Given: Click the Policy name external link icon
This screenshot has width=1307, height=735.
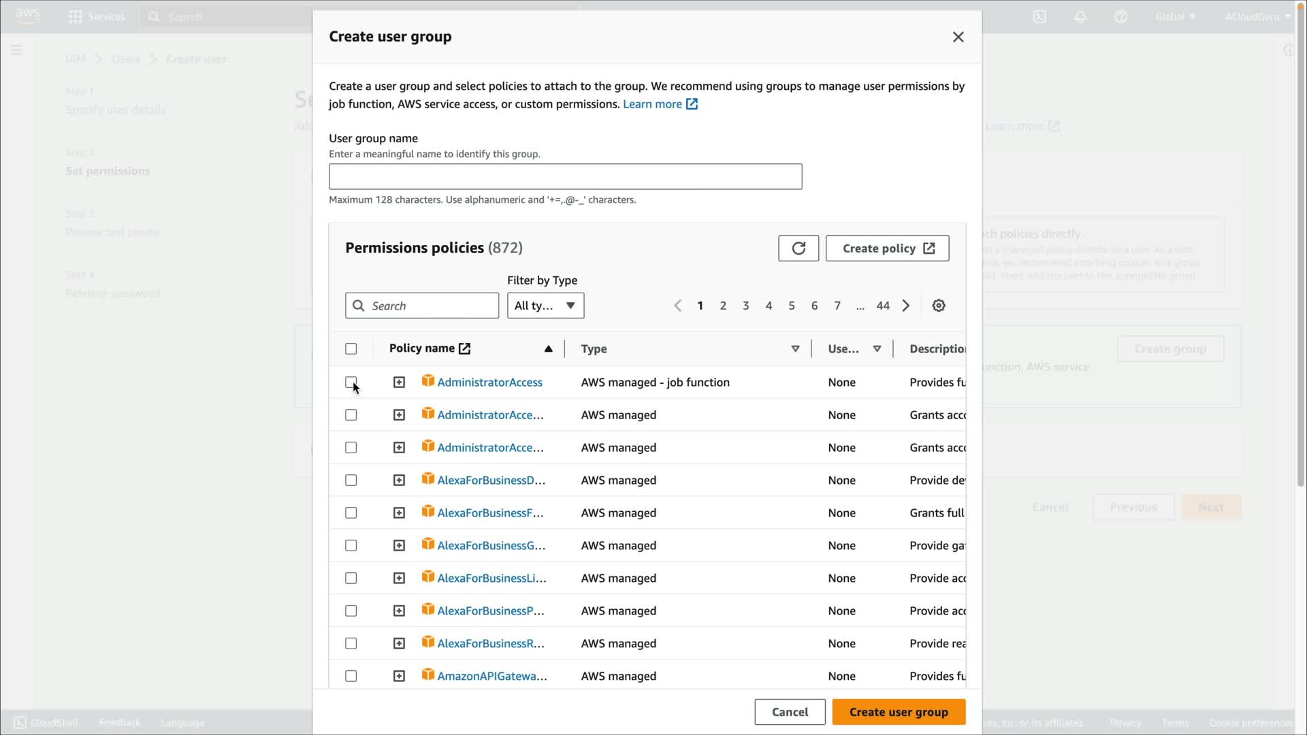Looking at the screenshot, I should pos(465,348).
